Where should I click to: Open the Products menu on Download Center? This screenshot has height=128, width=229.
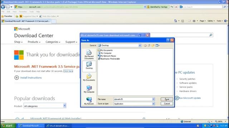point(34,42)
